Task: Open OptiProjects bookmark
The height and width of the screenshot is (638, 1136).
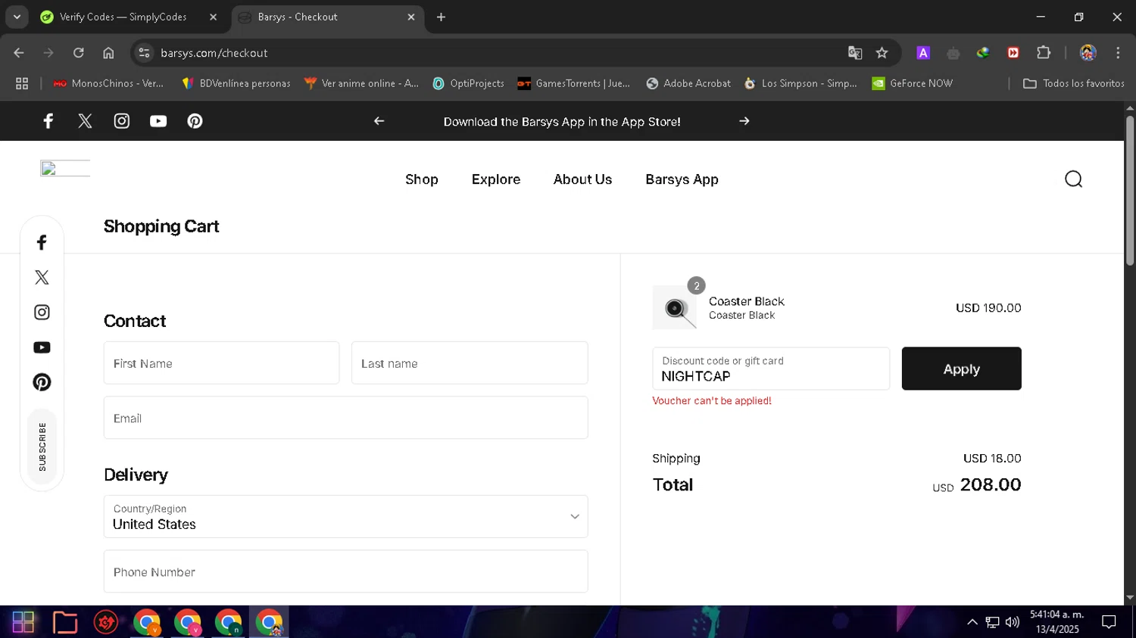Action: [468, 83]
